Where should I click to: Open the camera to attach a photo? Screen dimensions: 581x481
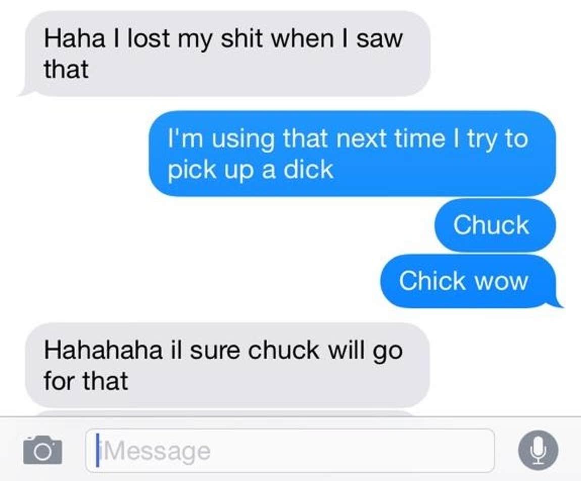point(42,450)
